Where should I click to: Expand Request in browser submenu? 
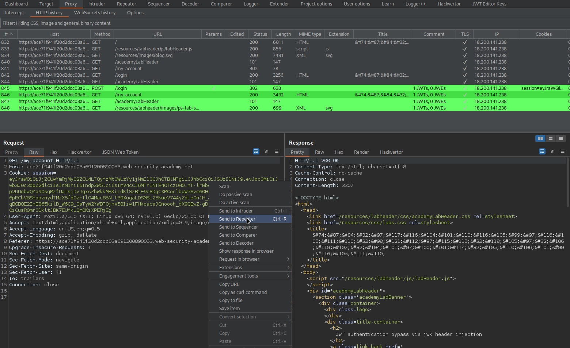250,259
